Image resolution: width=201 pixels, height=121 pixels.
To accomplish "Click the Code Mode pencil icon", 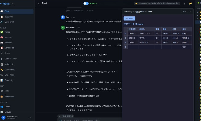I will click(2, 70).
